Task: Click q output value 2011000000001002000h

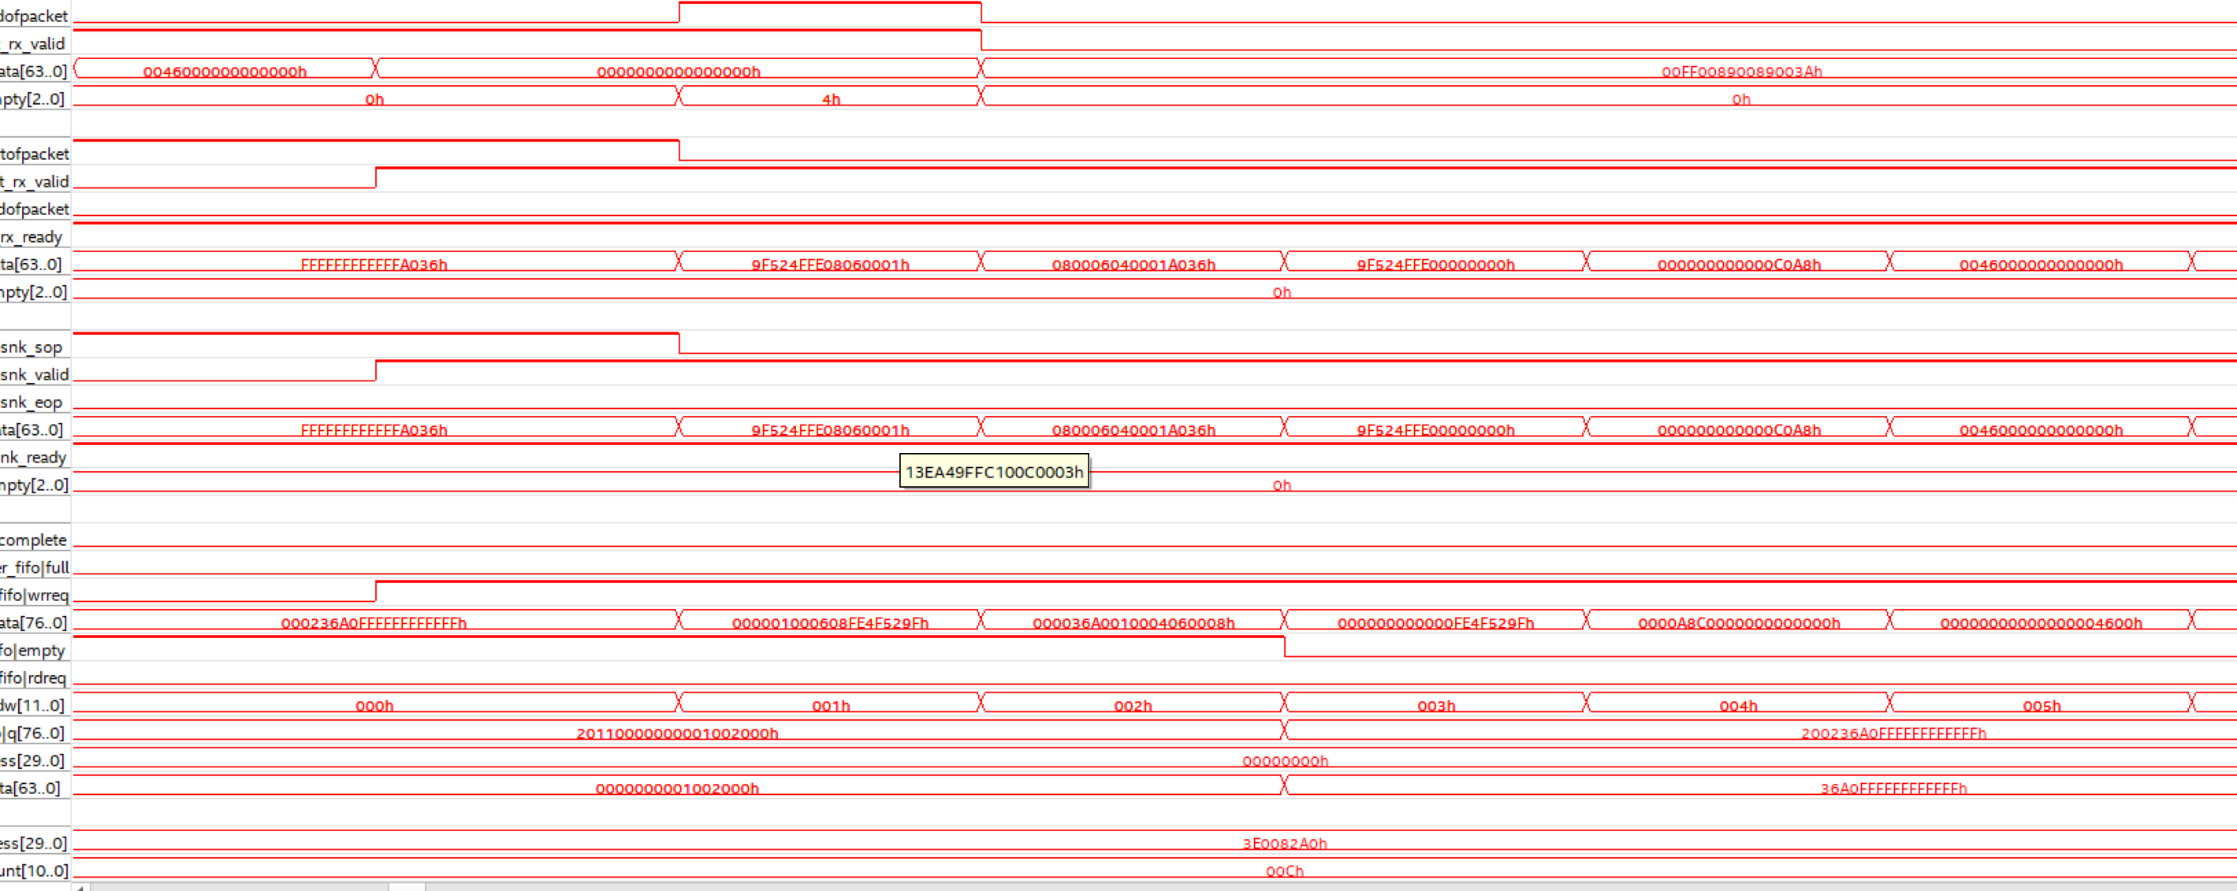Action: click(677, 734)
